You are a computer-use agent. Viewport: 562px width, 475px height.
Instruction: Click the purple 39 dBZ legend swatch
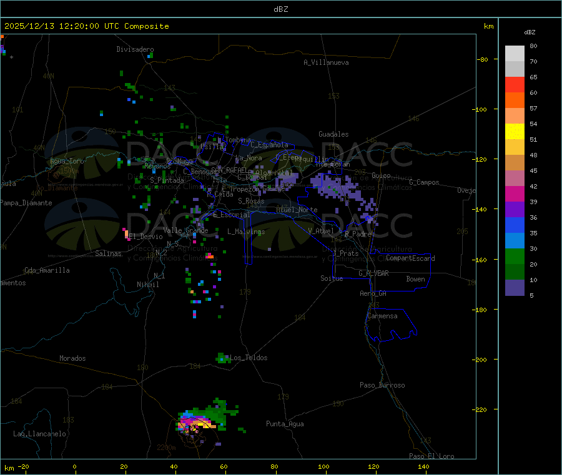(515, 210)
